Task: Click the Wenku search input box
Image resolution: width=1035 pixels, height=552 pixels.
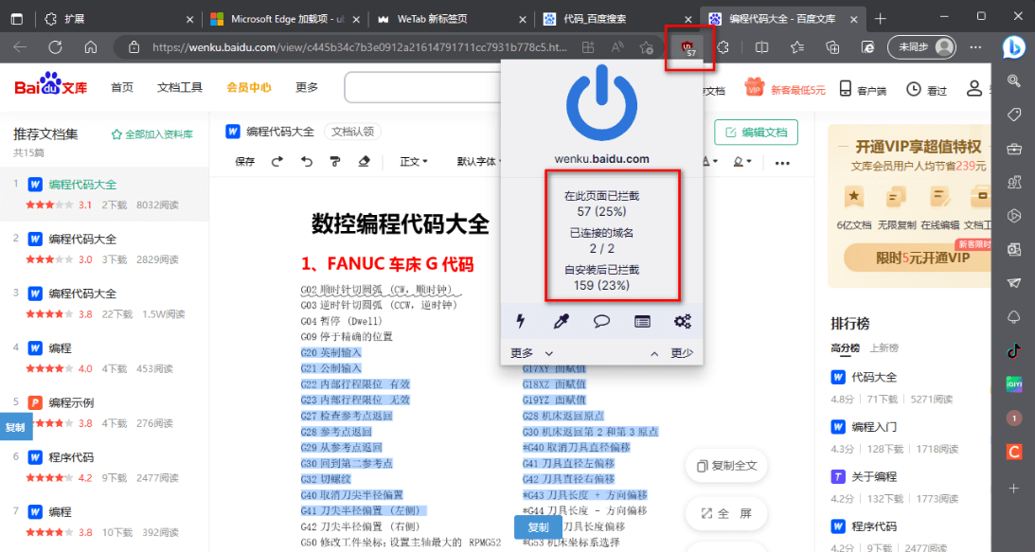Action: pyautogui.click(x=422, y=87)
